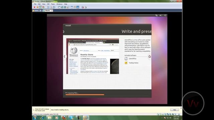The image size is (214, 120).
Task: Click the Windows volume speaker tray icon
Action: tap(171, 118)
